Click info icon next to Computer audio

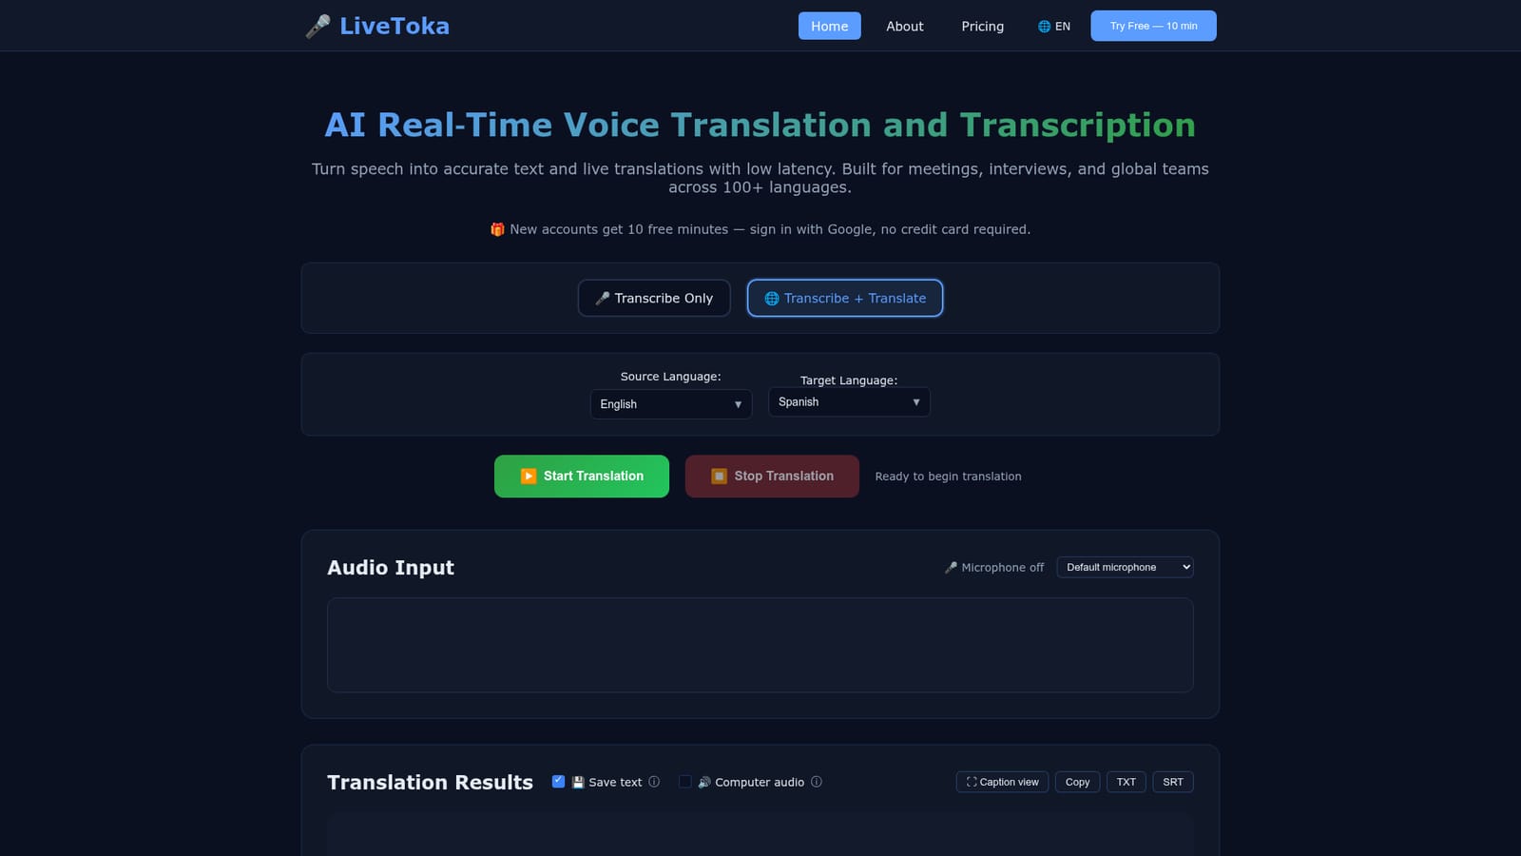coord(817,782)
